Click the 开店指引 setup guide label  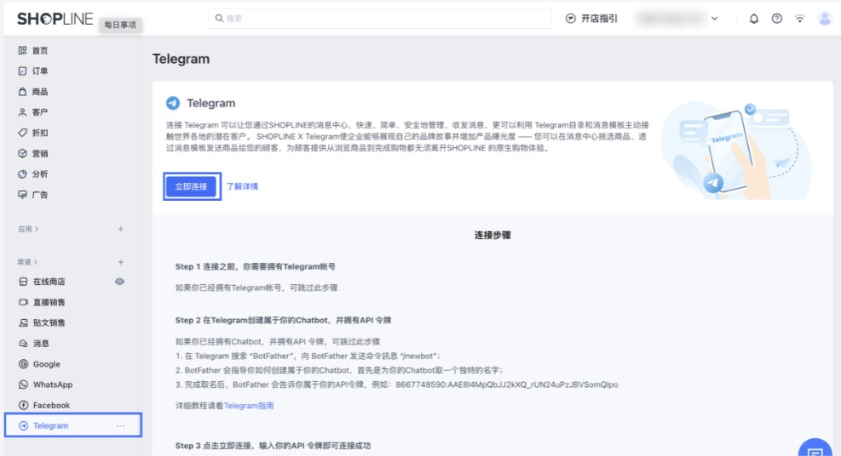point(599,19)
